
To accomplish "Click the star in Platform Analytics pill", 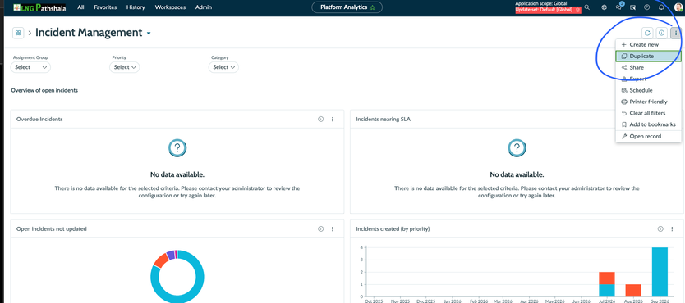I will pos(373,7).
